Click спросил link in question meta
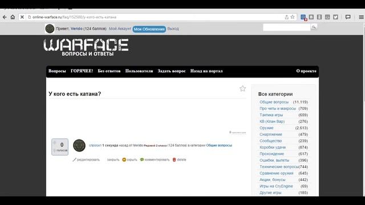 point(95,145)
